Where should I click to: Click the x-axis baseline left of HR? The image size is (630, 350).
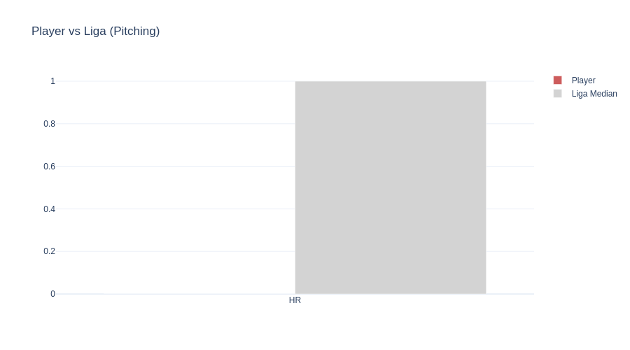click(175, 294)
